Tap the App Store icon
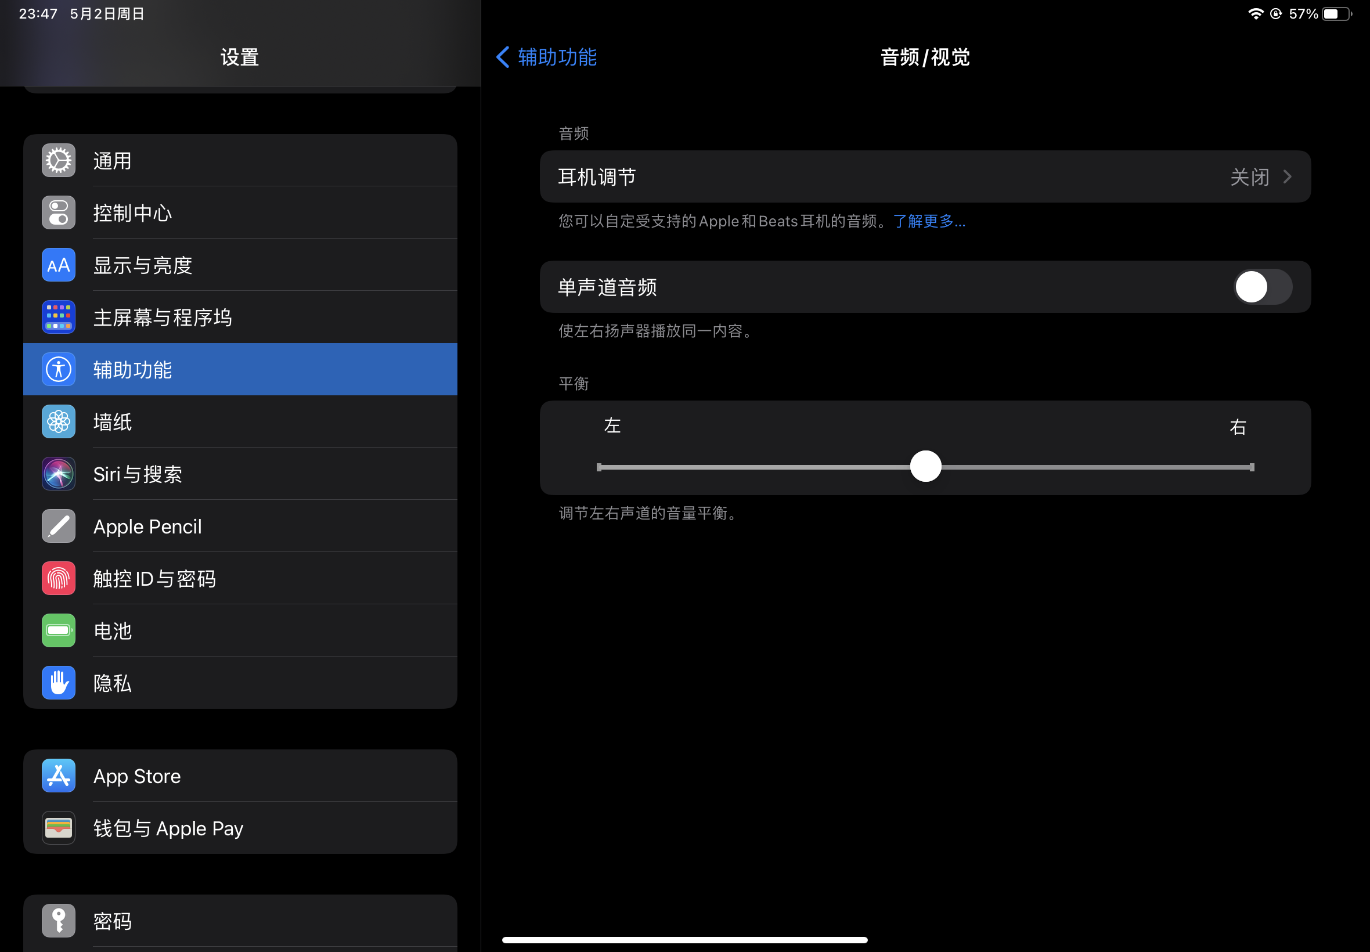This screenshot has width=1370, height=952. point(59,776)
